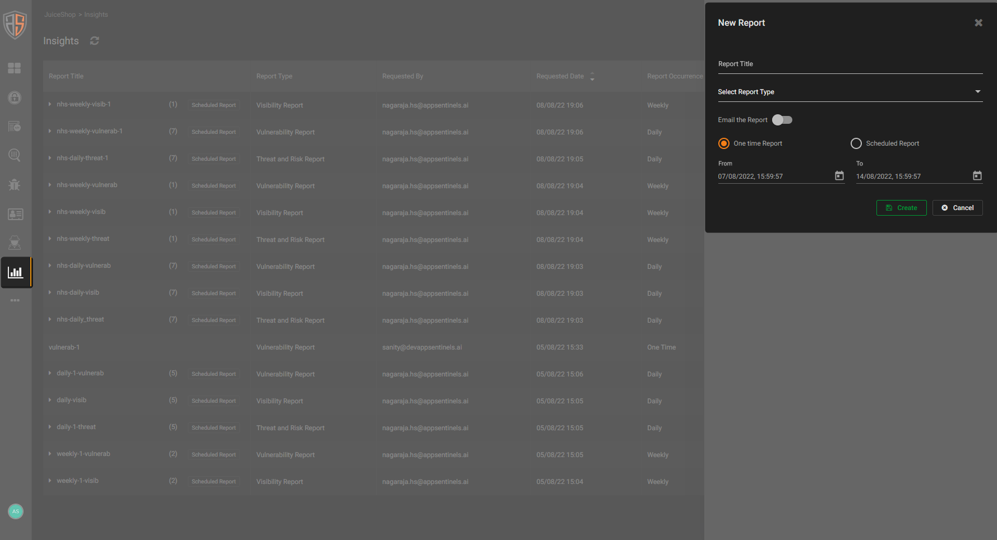
Task: Click the Requested By column header
Action: click(x=403, y=76)
